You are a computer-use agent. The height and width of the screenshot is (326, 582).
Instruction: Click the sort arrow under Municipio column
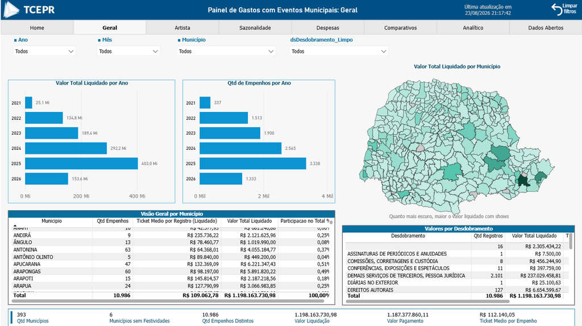click(x=15, y=225)
